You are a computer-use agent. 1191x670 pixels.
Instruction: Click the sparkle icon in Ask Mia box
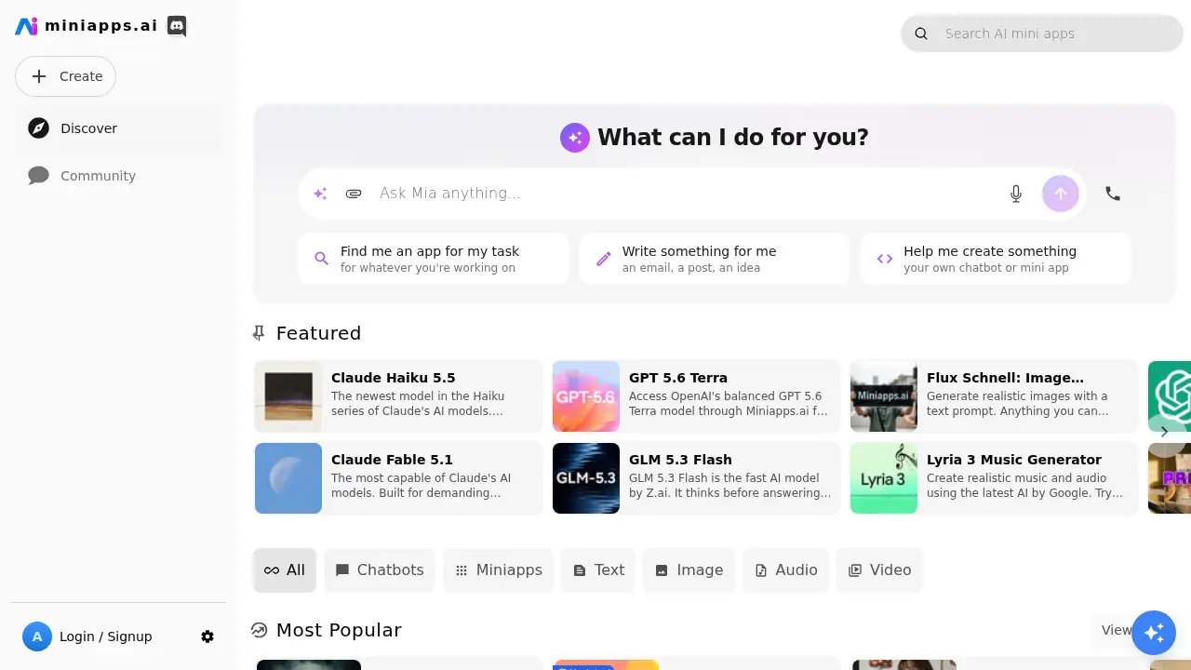pyautogui.click(x=320, y=194)
